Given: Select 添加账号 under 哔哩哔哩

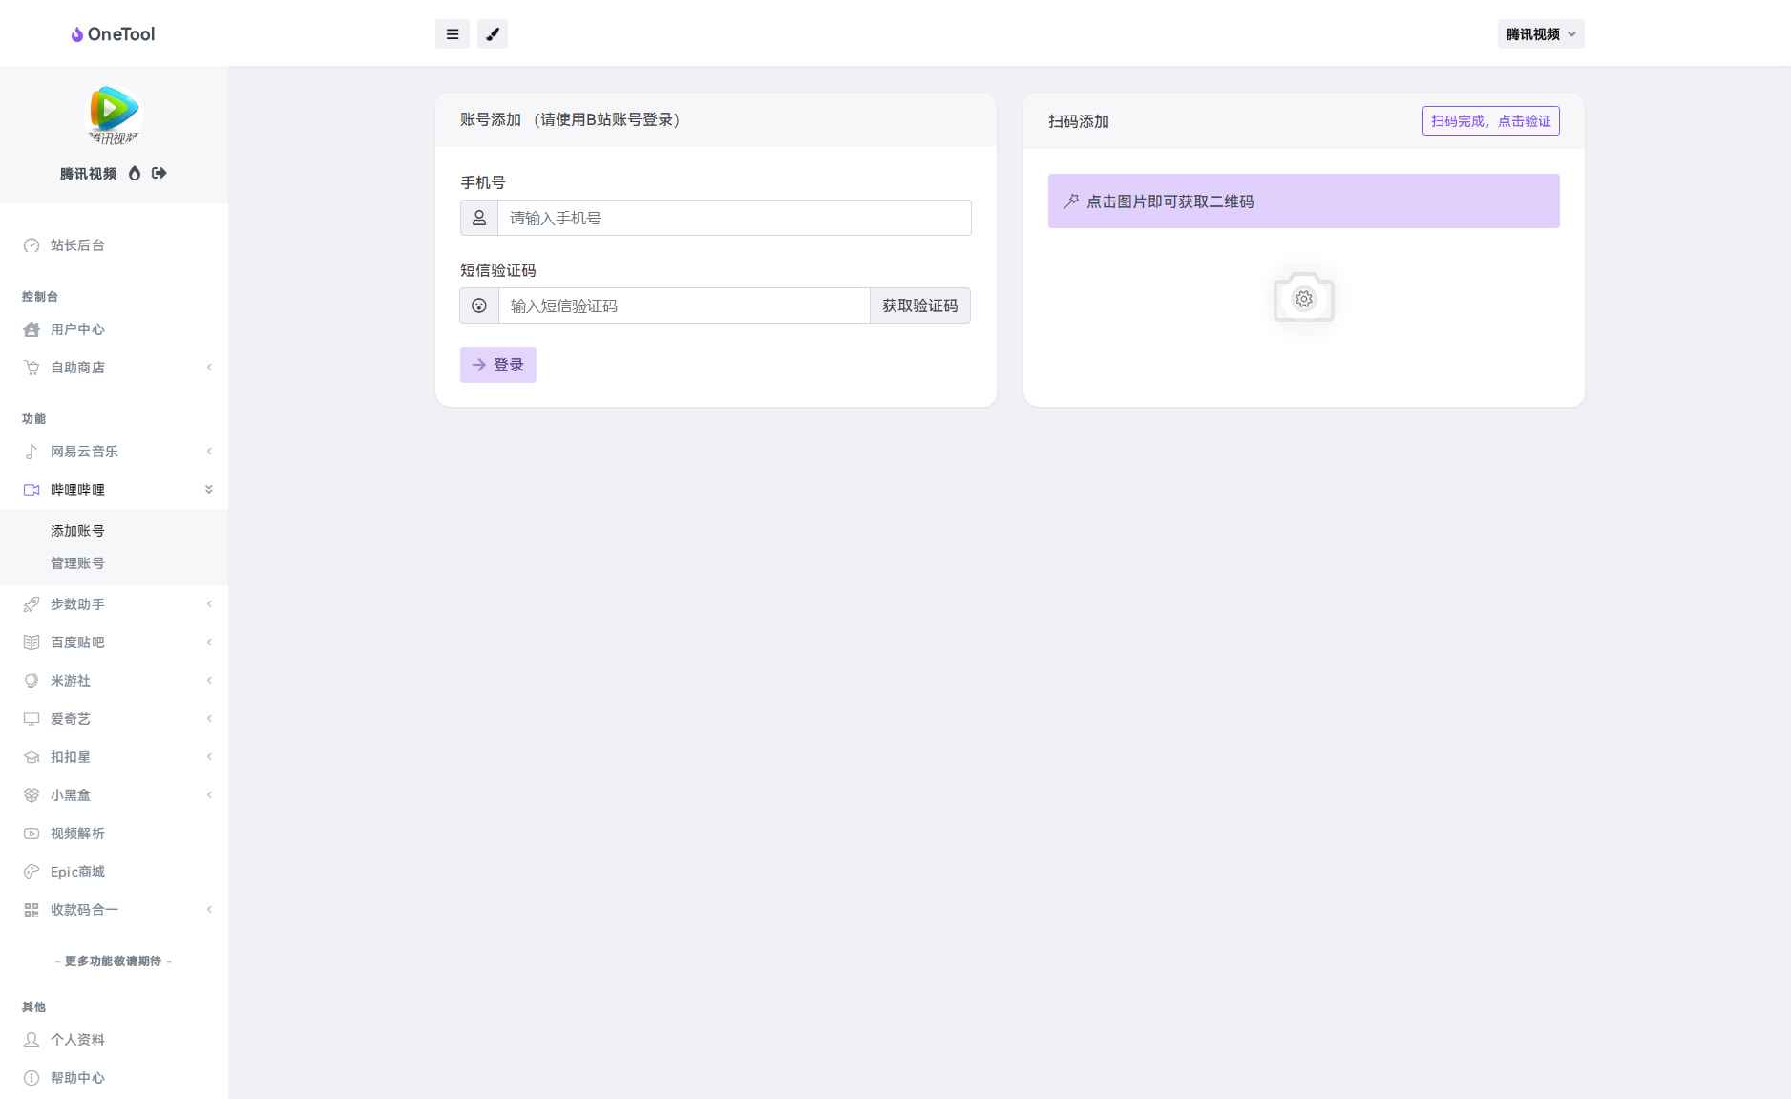Looking at the screenshot, I should click(77, 530).
